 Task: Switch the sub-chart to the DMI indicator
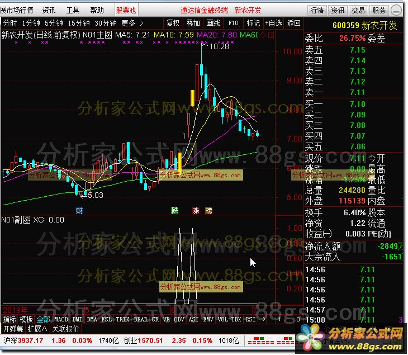[78, 319]
